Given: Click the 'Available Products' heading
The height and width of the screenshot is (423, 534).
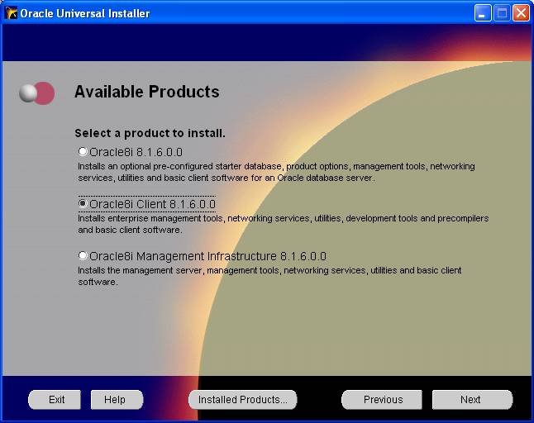Looking at the screenshot, I should (x=147, y=92).
